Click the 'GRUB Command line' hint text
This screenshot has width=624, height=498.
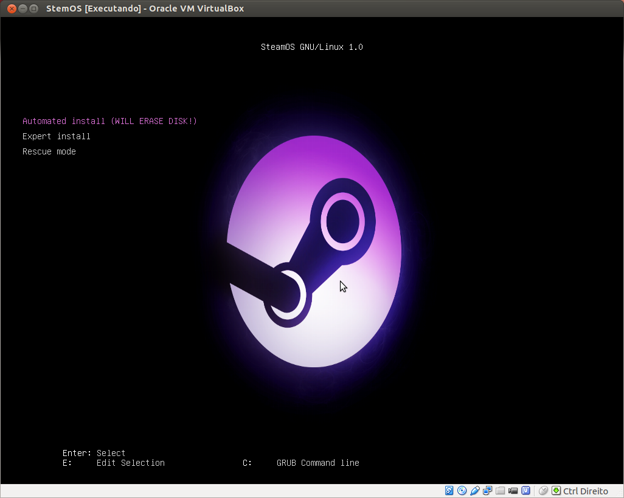318,463
